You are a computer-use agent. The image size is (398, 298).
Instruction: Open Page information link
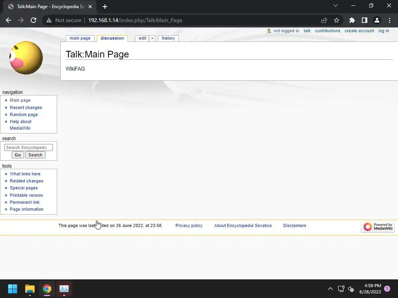coord(27,209)
